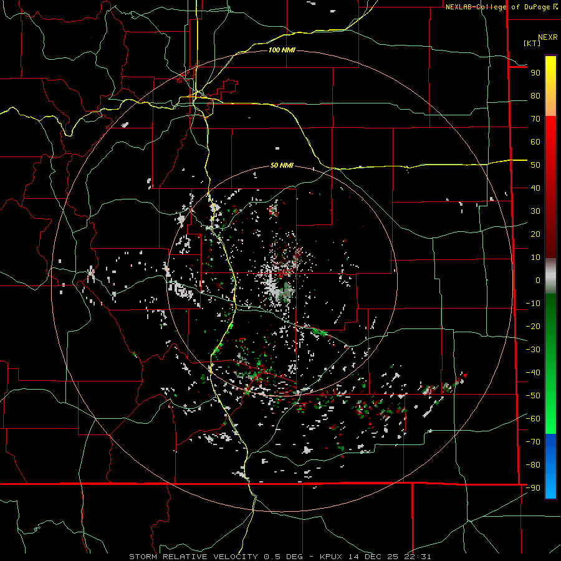Click the blue bottom segment of the color bar
Viewport: 561px width, 561px height.
[550, 466]
